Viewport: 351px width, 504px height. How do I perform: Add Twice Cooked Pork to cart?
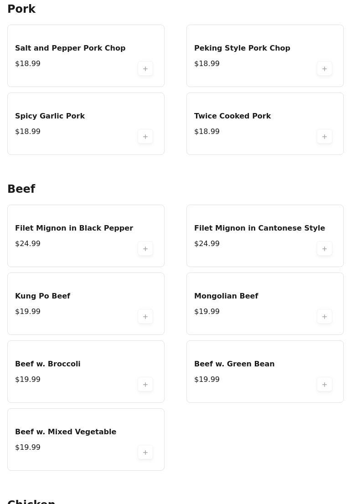pos(325,137)
